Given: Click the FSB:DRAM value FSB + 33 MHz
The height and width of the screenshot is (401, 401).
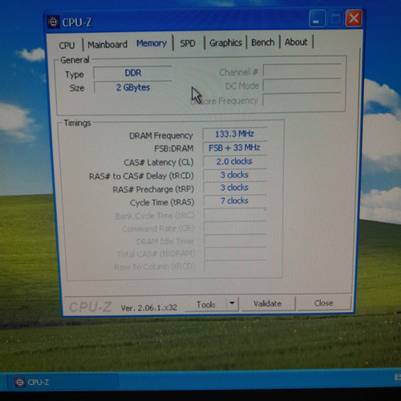Looking at the screenshot, I should point(234,148).
